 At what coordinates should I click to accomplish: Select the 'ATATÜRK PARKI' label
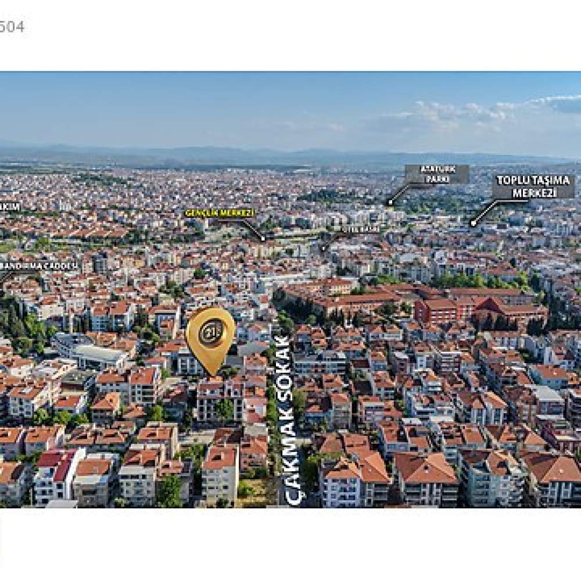click(437, 174)
